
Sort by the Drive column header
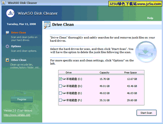(x=69, y=73)
